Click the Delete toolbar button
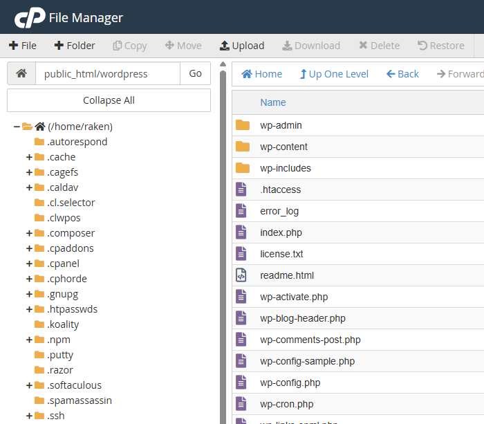Screen dimensions: 484x424 pos(379,46)
